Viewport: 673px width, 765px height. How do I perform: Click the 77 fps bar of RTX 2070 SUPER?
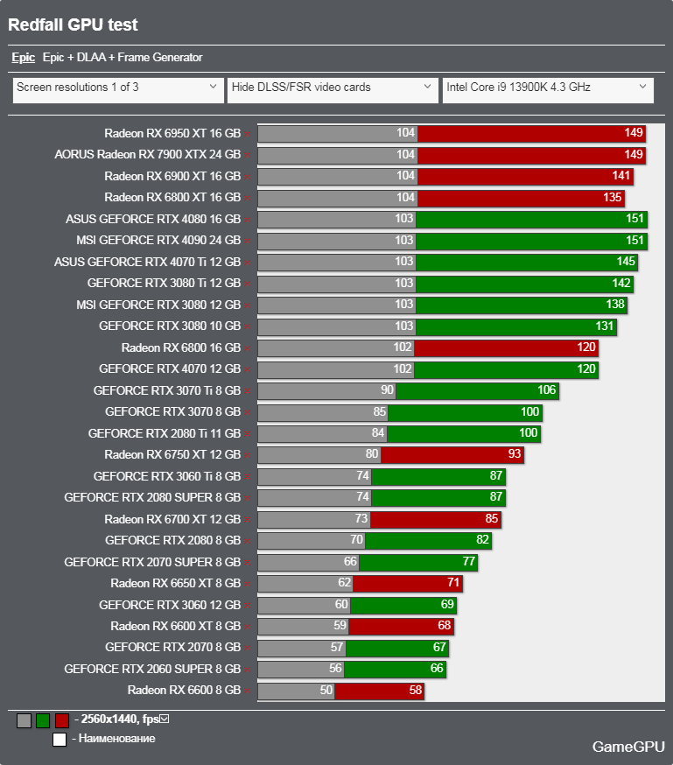click(x=418, y=562)
